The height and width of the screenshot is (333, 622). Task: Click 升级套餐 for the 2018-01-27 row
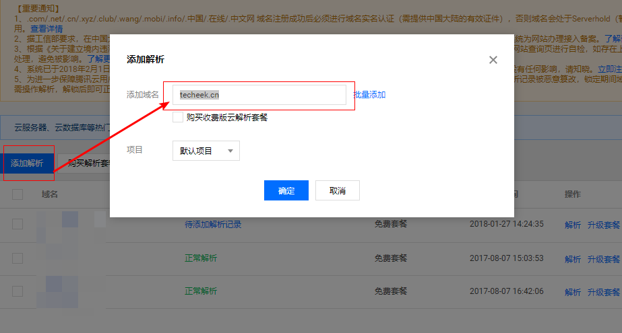[603, 225]
